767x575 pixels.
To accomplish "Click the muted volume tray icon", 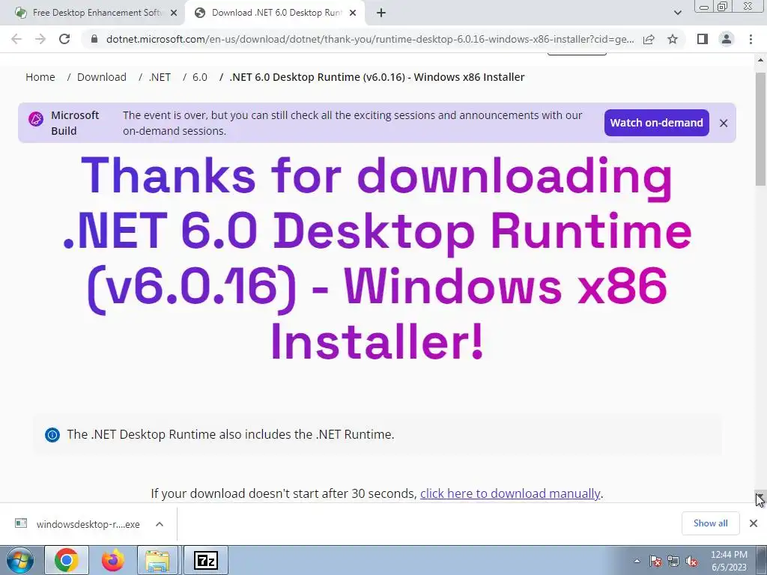I will point(691,561).
